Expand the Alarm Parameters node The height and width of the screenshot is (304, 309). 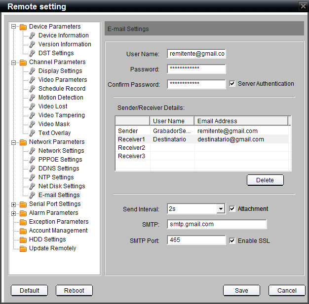click(x=13, y=213)
